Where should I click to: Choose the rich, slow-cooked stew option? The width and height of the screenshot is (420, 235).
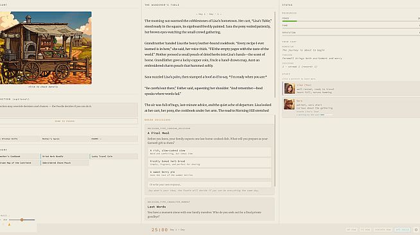point(209,152)
